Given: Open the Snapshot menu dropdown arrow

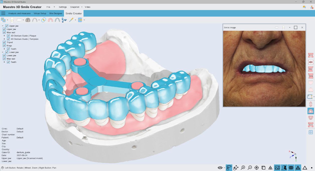Looking at the screenshot, I should [x=82, y=7].
